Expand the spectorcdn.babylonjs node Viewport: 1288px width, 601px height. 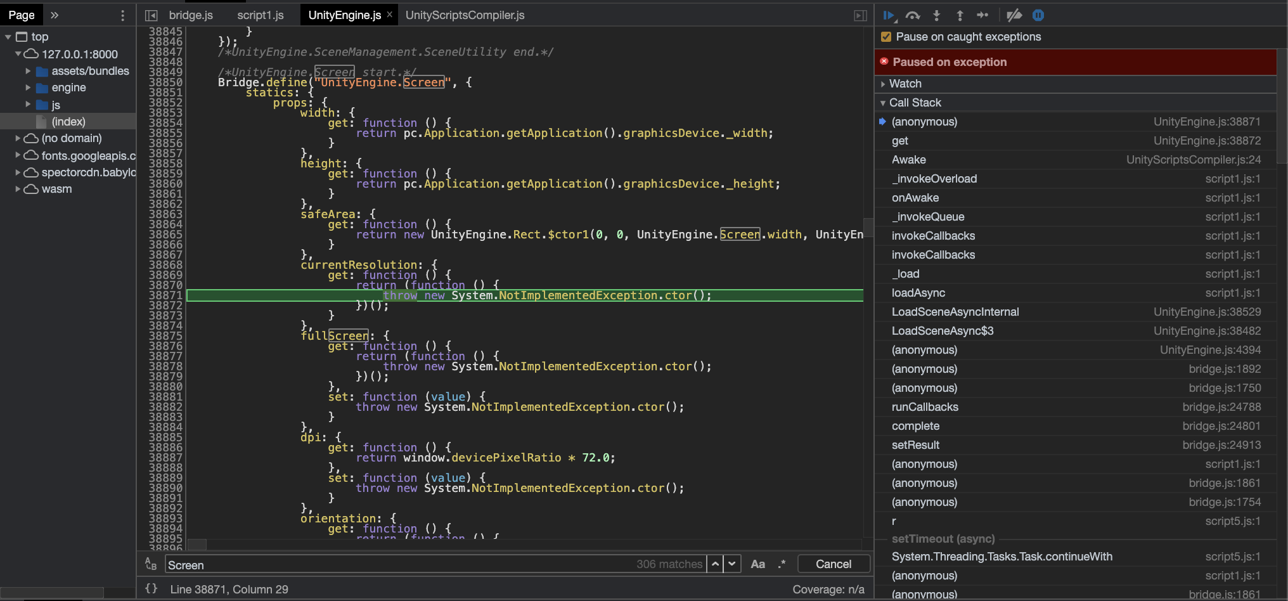pyautogui.click(x=18, y=172)
